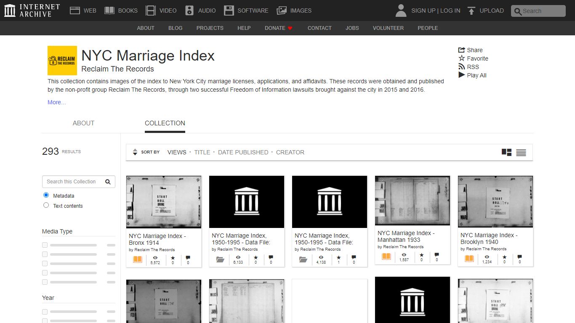Check the fourth Media Type checkbox
This screenshot has width=575, height=323.
pyautogui.click(x=45, y=273)
